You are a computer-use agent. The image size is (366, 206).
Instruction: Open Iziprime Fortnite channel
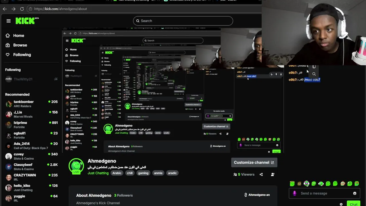point(31,125)
